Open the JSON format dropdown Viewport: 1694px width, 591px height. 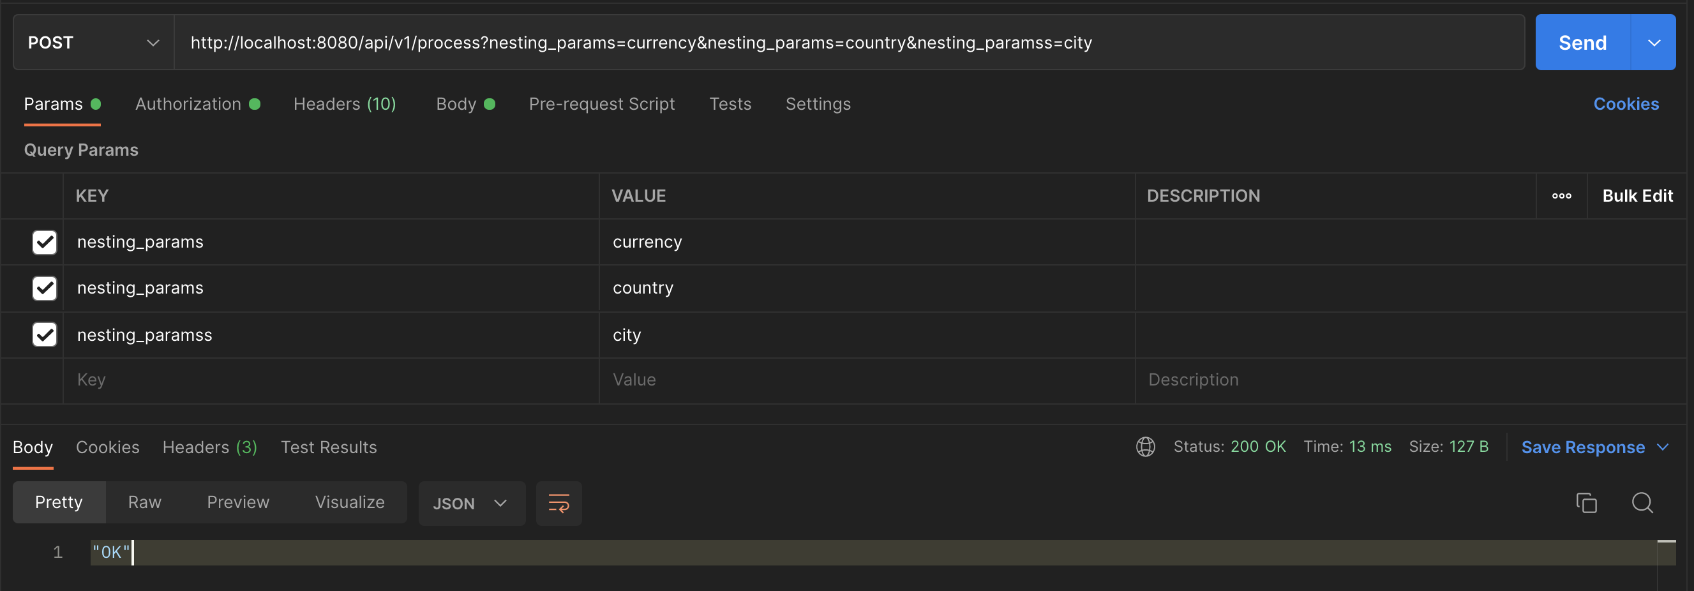(472, 503)
